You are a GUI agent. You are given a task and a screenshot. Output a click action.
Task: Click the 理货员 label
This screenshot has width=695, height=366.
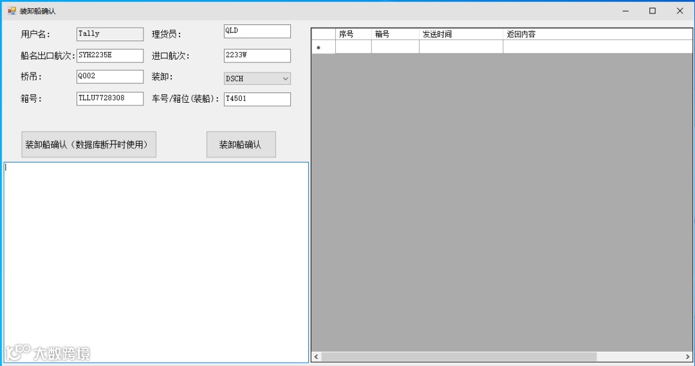pyautogui.click(x=166, y=34)
